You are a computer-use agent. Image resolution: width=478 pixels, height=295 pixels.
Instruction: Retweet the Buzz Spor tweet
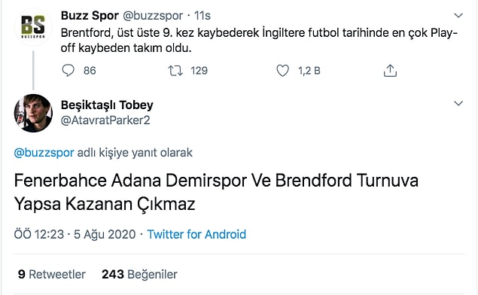point(175,71)
